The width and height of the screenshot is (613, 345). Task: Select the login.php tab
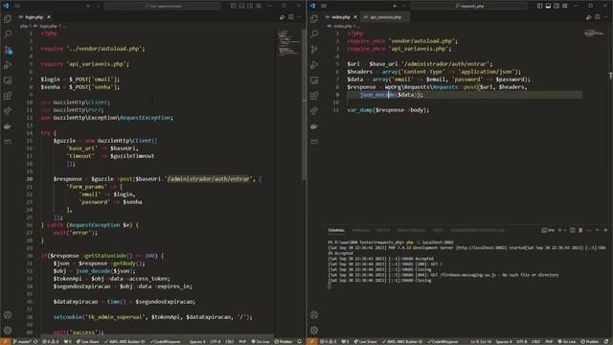point(34,17)
